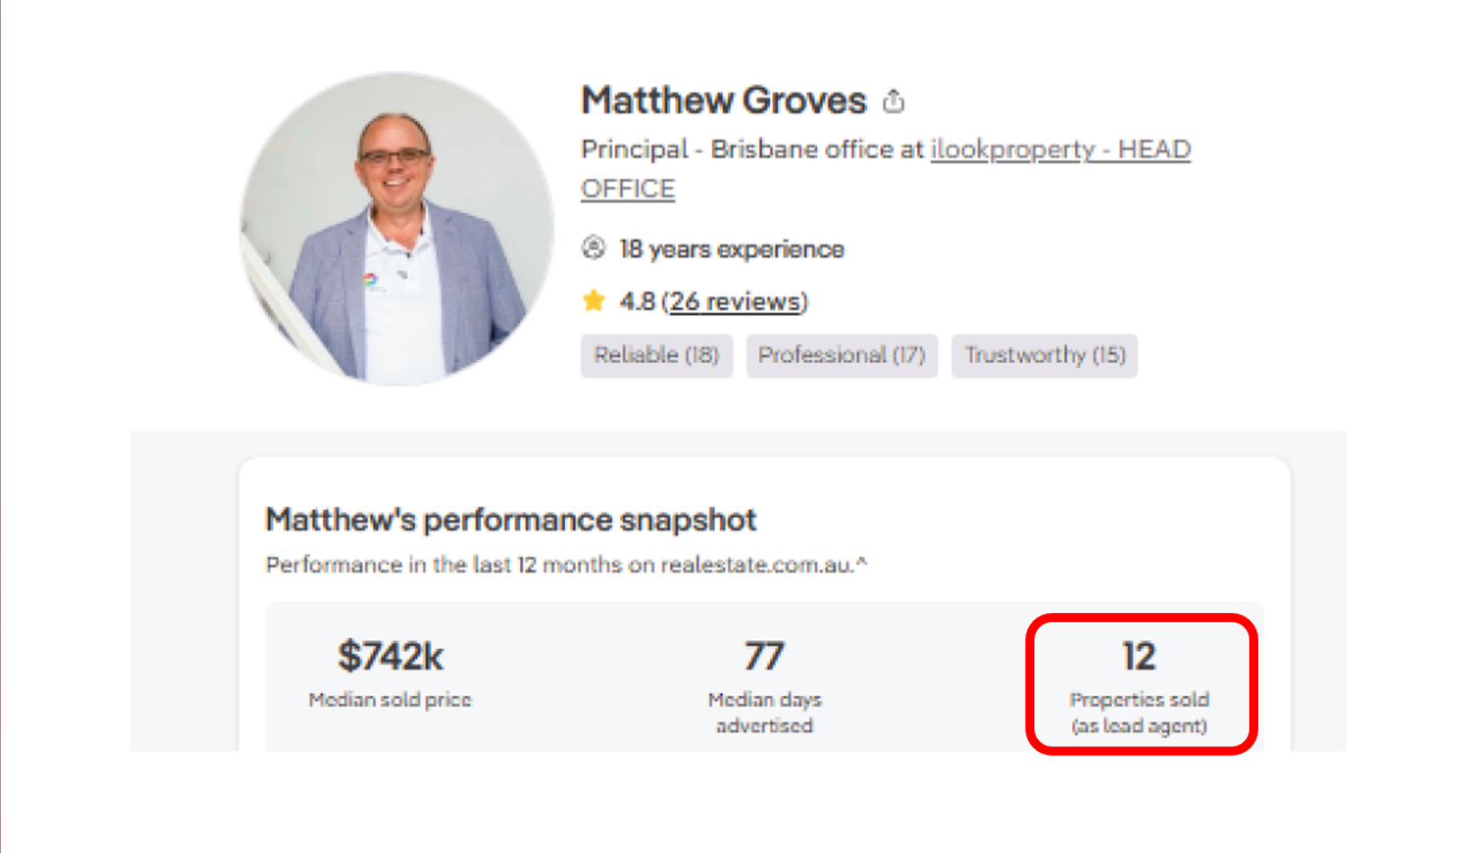The height and width of the screenshot is (853, 1465).
Task: Click the realestate.com.au performance footnote text
Action: pos(565,565)
